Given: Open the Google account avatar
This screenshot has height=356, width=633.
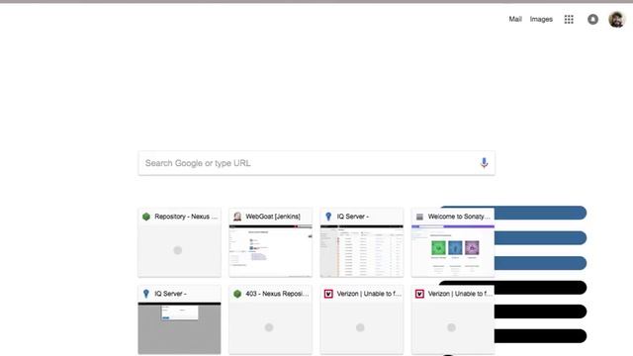Looking at the screenshot, I should tap(616, 20).
